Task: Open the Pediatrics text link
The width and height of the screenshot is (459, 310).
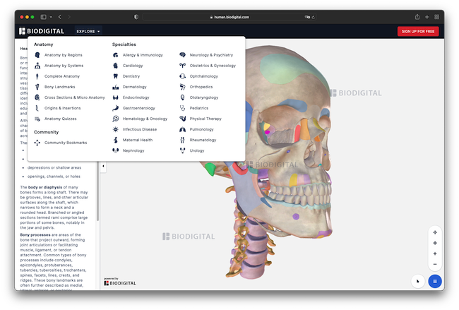Action: (199, 108)
